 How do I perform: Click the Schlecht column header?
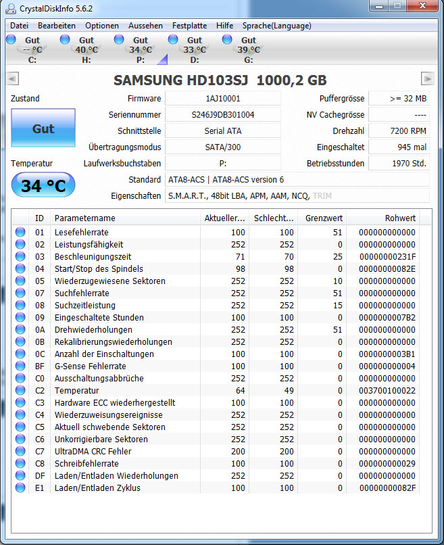coord(274,218)
